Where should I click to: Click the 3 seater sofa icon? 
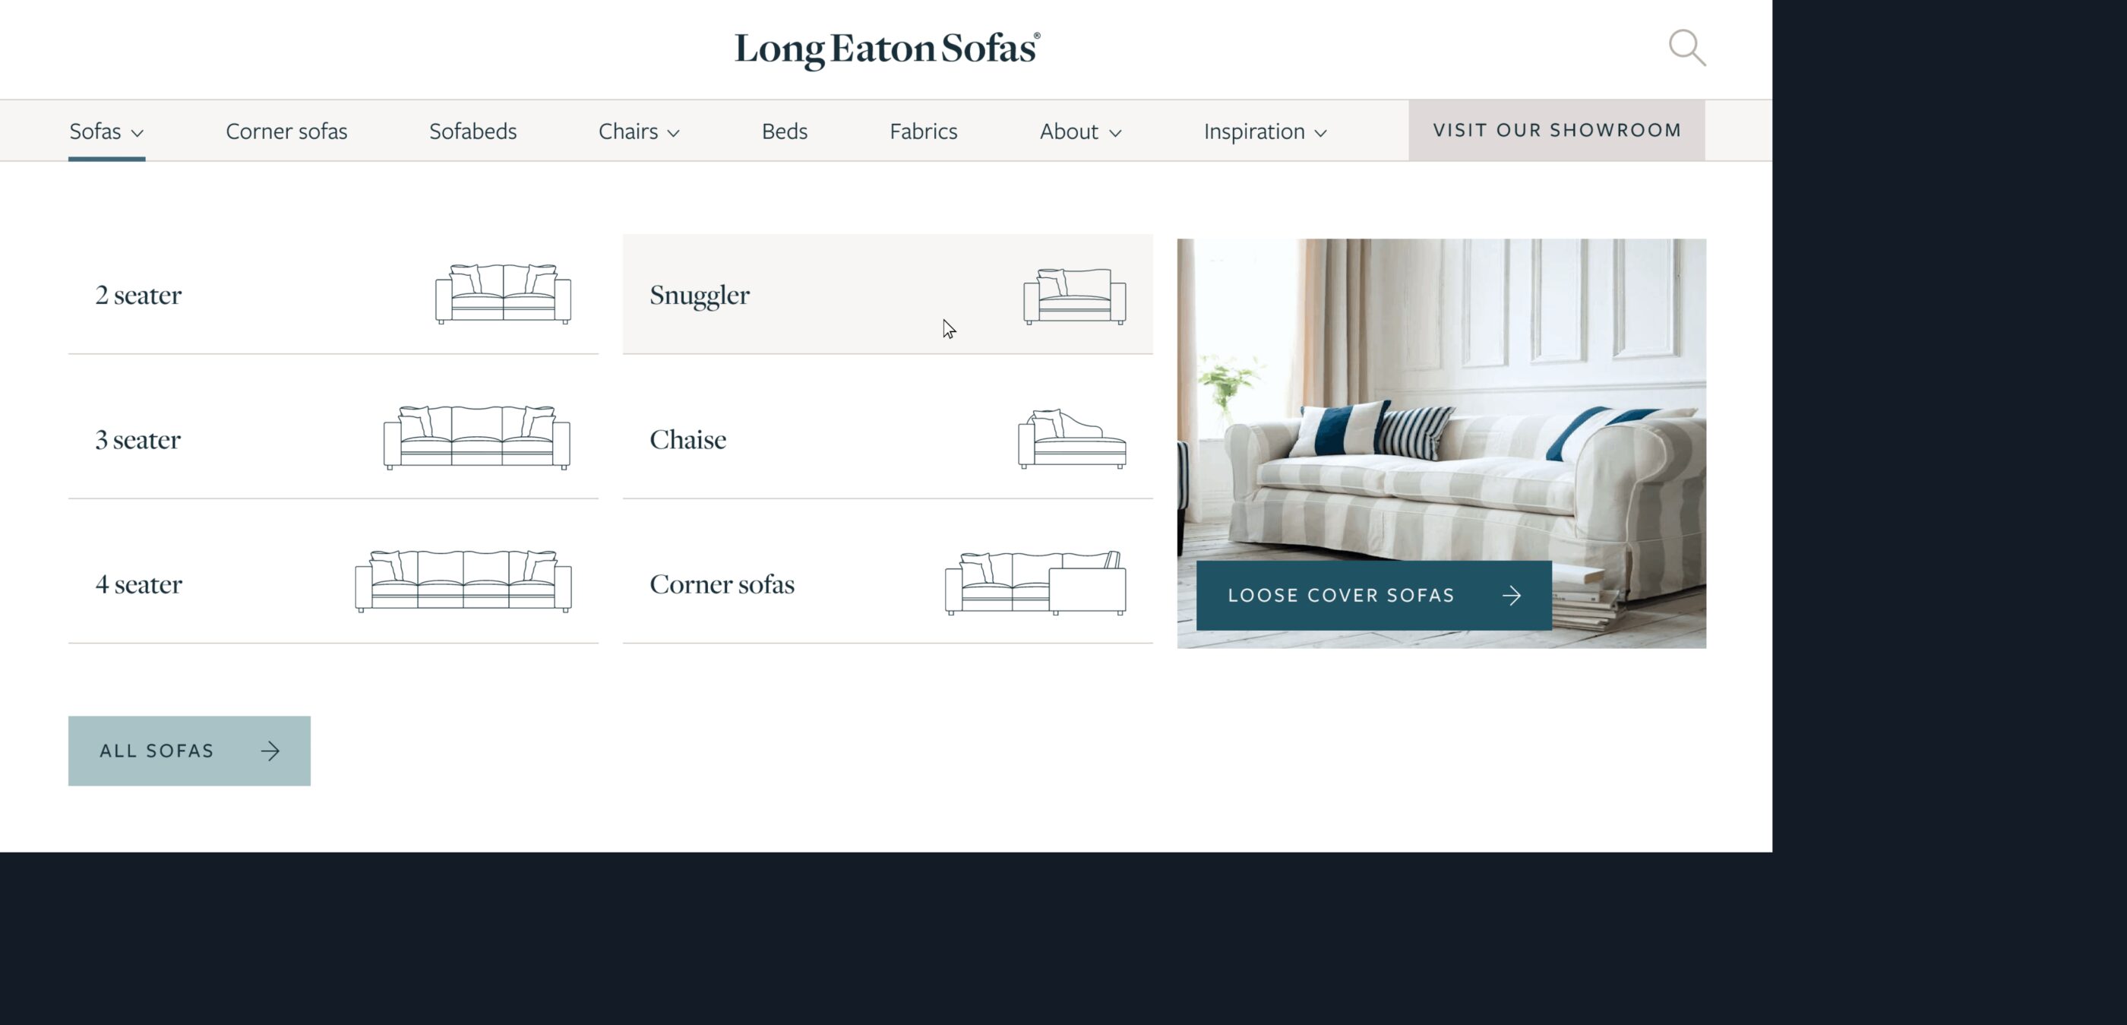478,437
